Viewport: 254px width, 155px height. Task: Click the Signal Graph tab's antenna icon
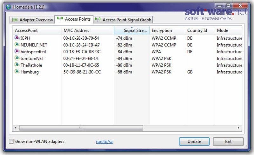98,20
